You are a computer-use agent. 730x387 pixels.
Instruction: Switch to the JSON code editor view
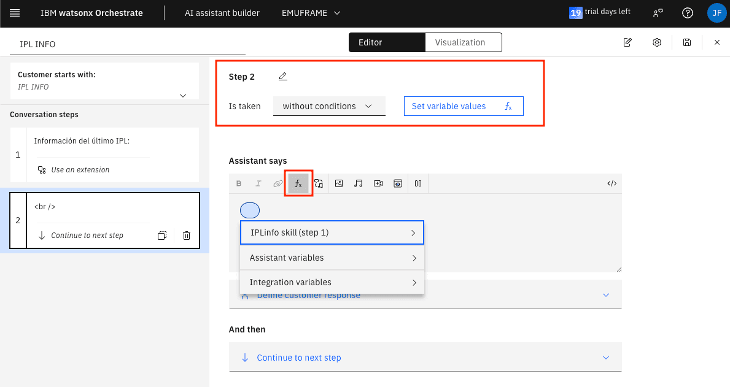(x=612, y=183)
